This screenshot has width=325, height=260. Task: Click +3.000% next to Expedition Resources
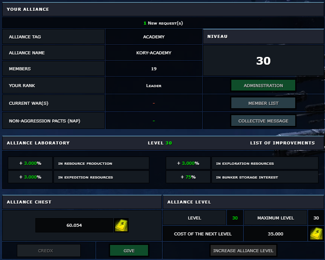coord(30,177)
